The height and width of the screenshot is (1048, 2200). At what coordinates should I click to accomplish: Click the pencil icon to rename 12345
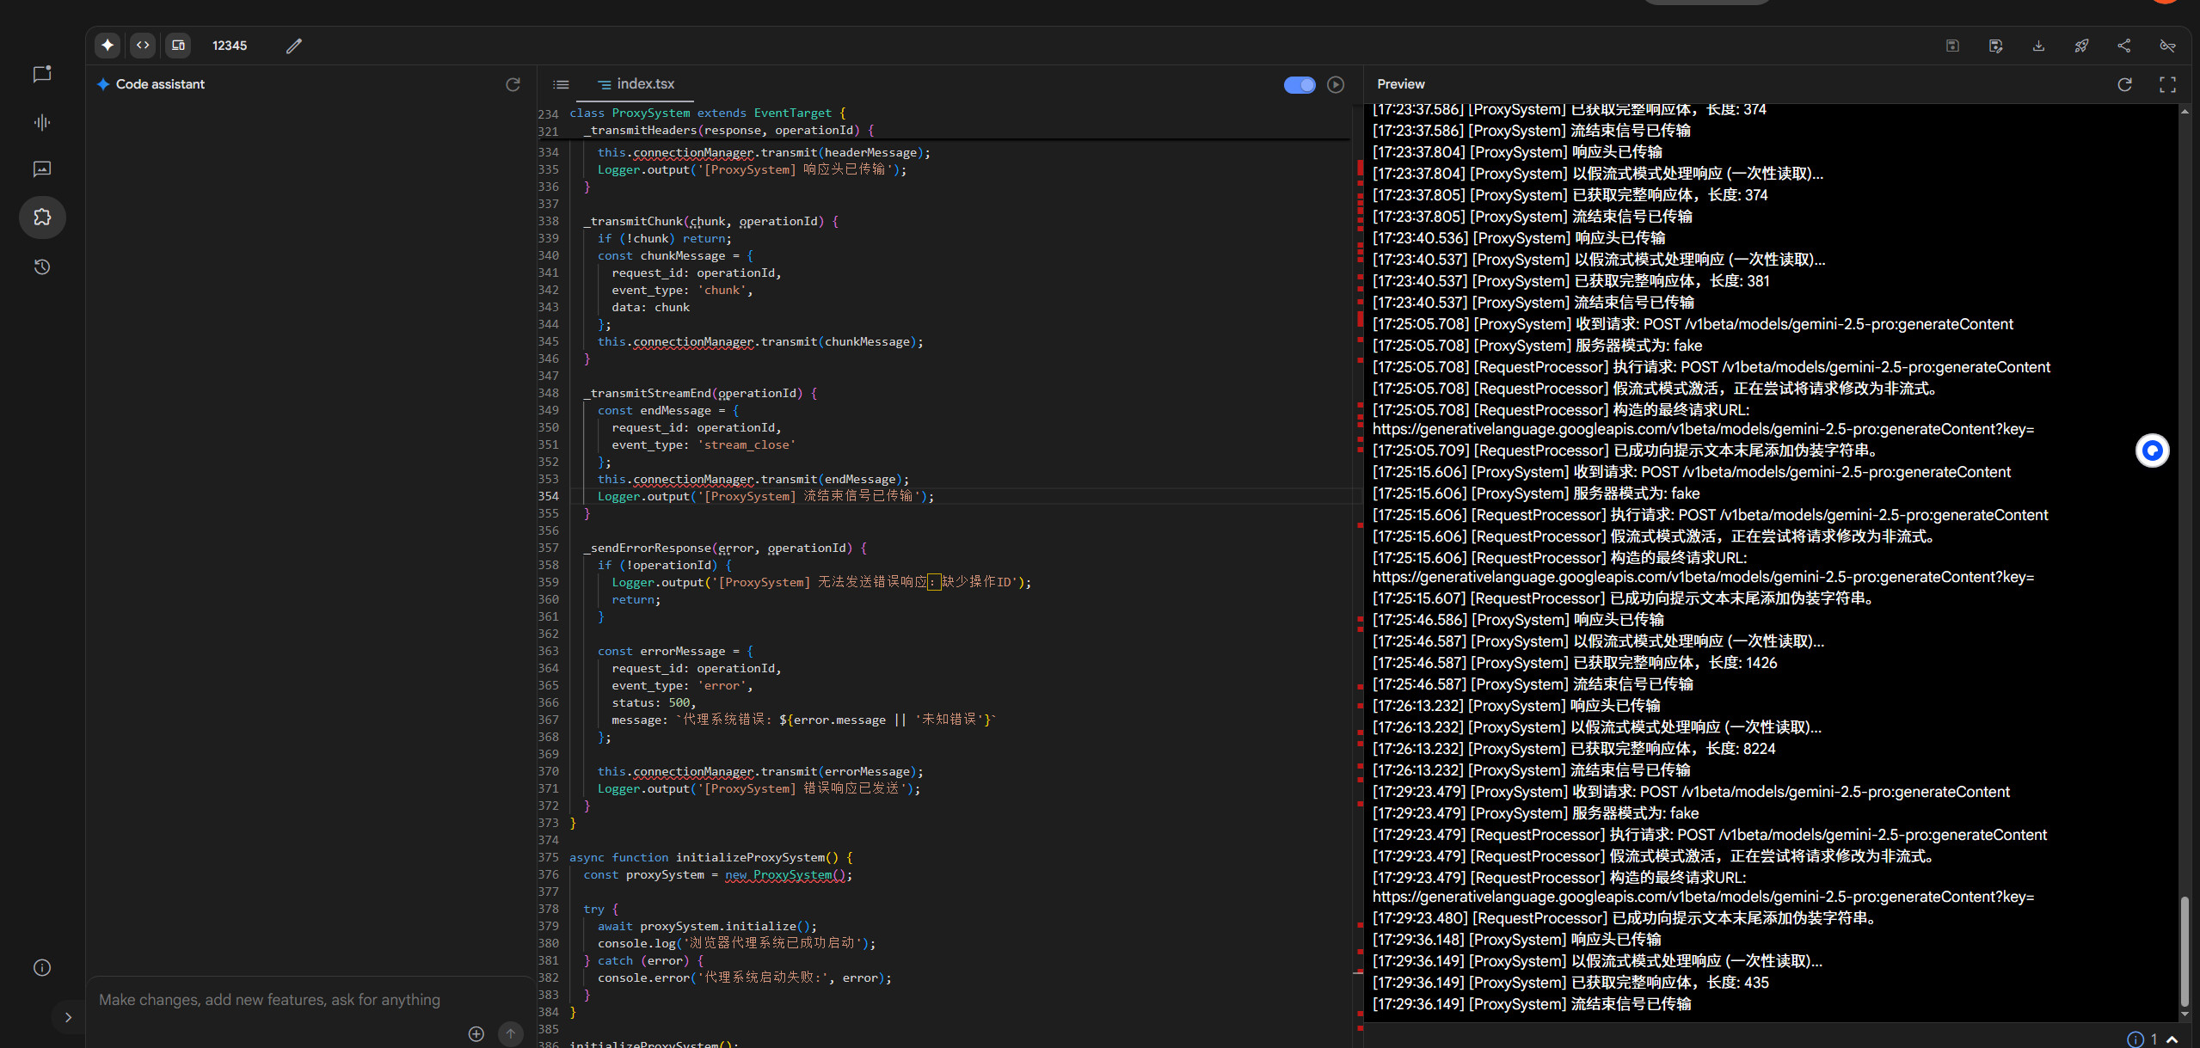tap(294, 46)
